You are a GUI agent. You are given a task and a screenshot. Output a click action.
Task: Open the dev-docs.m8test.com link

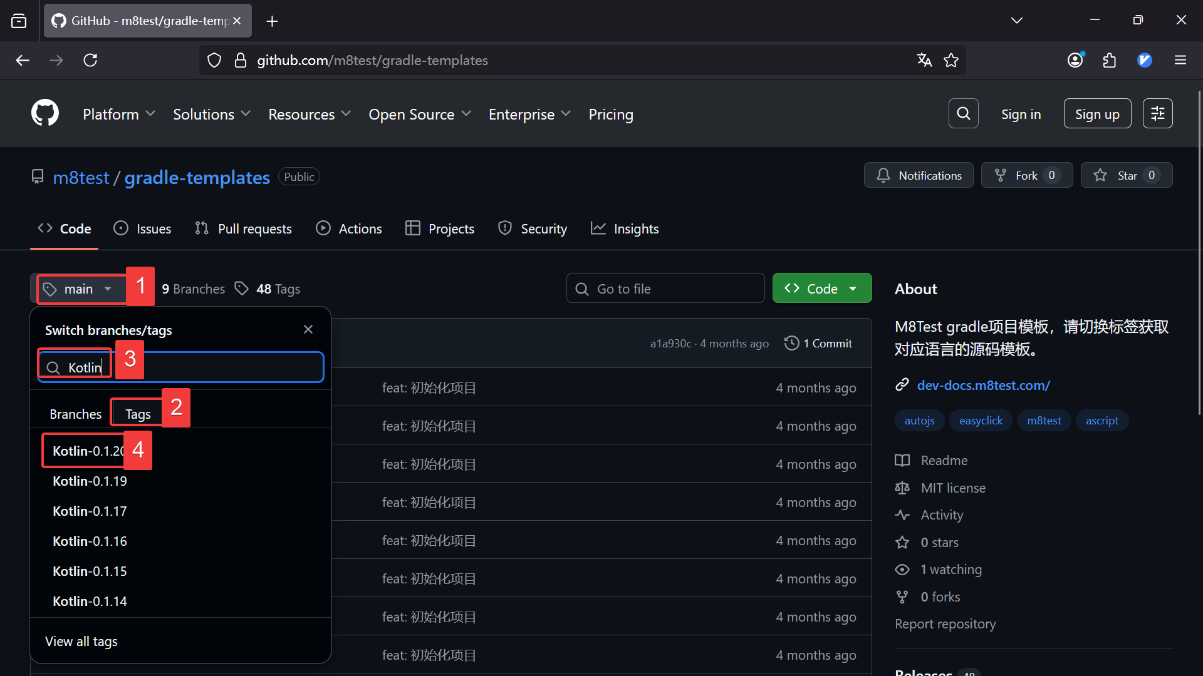tap(983, 385)
